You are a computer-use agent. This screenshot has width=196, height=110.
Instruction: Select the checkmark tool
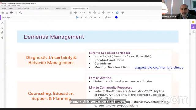86,17
